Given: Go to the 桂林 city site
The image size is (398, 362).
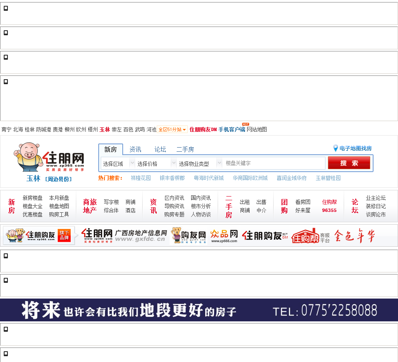Looking at the screenshot, I should click(29, 129).
